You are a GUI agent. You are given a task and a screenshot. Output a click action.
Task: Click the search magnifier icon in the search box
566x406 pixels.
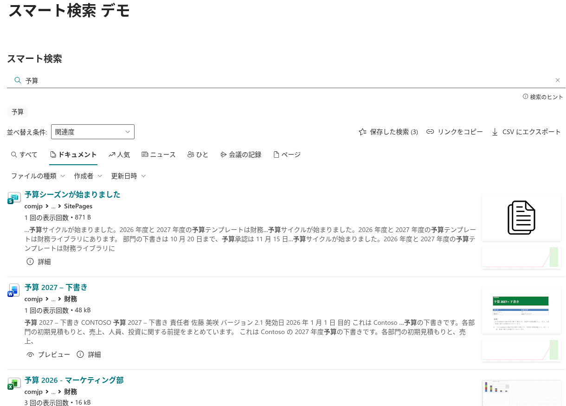(x=18, y=80)
